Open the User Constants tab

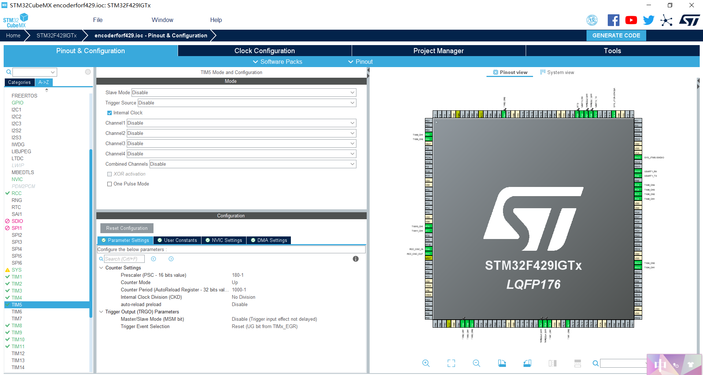click(x=177, y=240)
